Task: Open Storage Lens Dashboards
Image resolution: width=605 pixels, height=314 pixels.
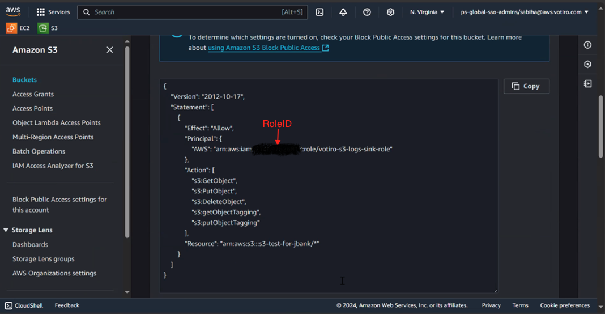Action: (x=30, y=244)
